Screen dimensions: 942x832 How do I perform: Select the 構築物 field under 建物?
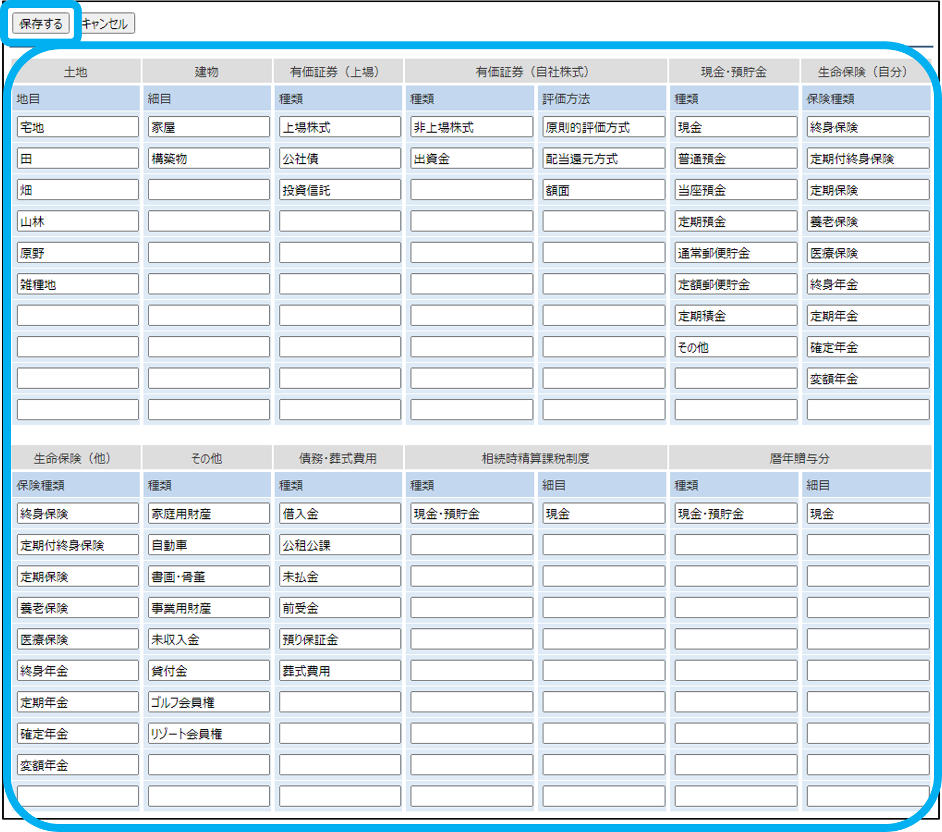click(209, 159)
